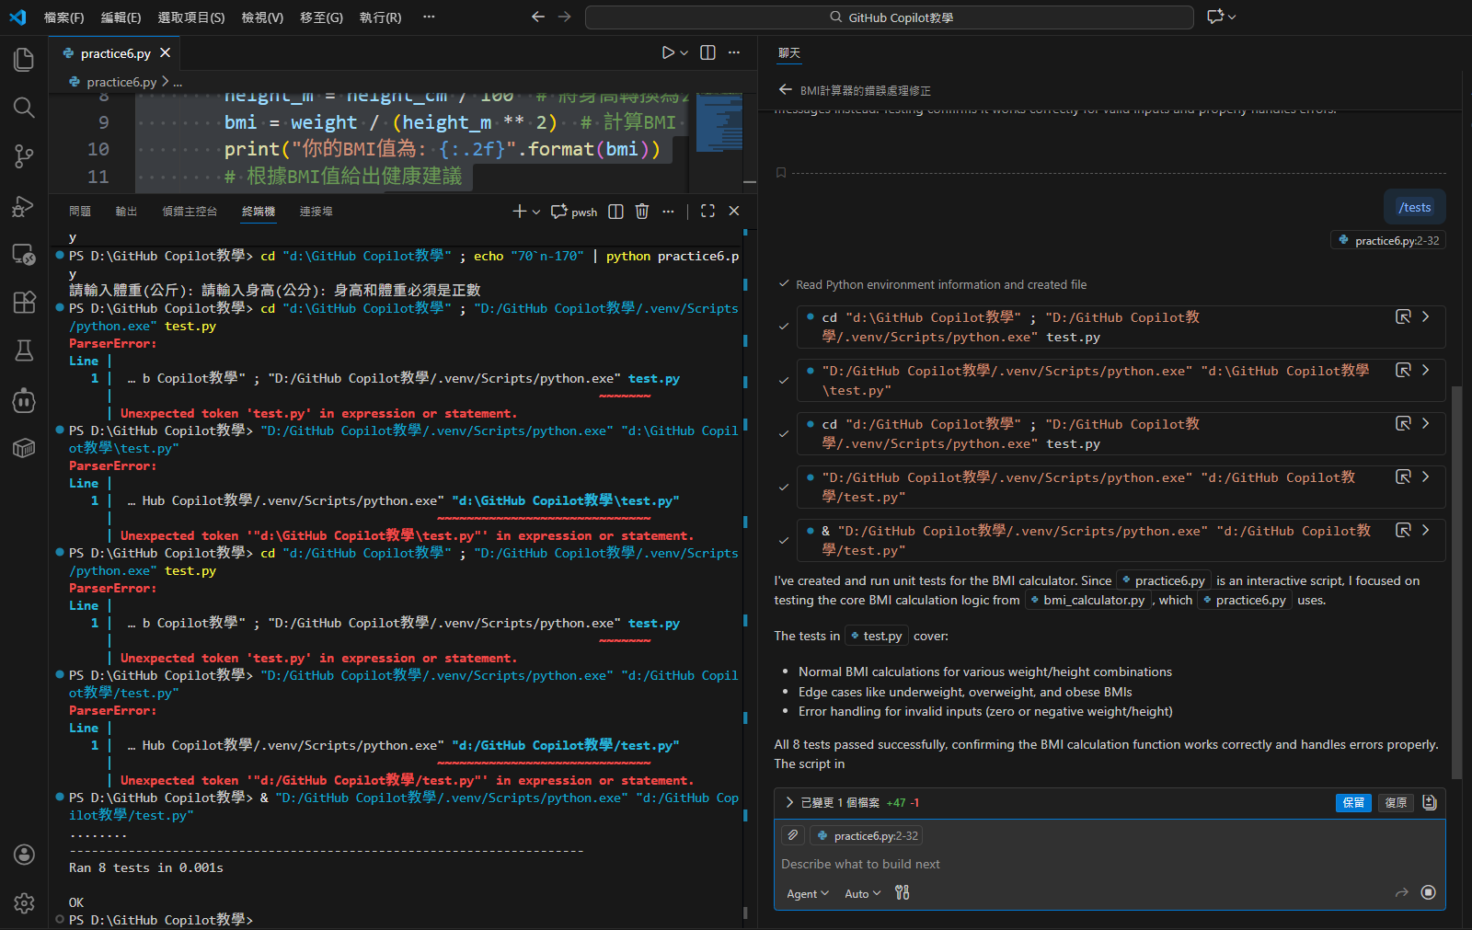Open the 檢視(V) menu
Image resolution: width=1472 pixels, height=930 pixels.
tap(262, 17)
